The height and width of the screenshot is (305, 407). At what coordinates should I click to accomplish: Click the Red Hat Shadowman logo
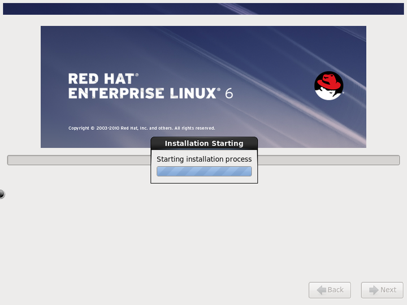point(329,86)
